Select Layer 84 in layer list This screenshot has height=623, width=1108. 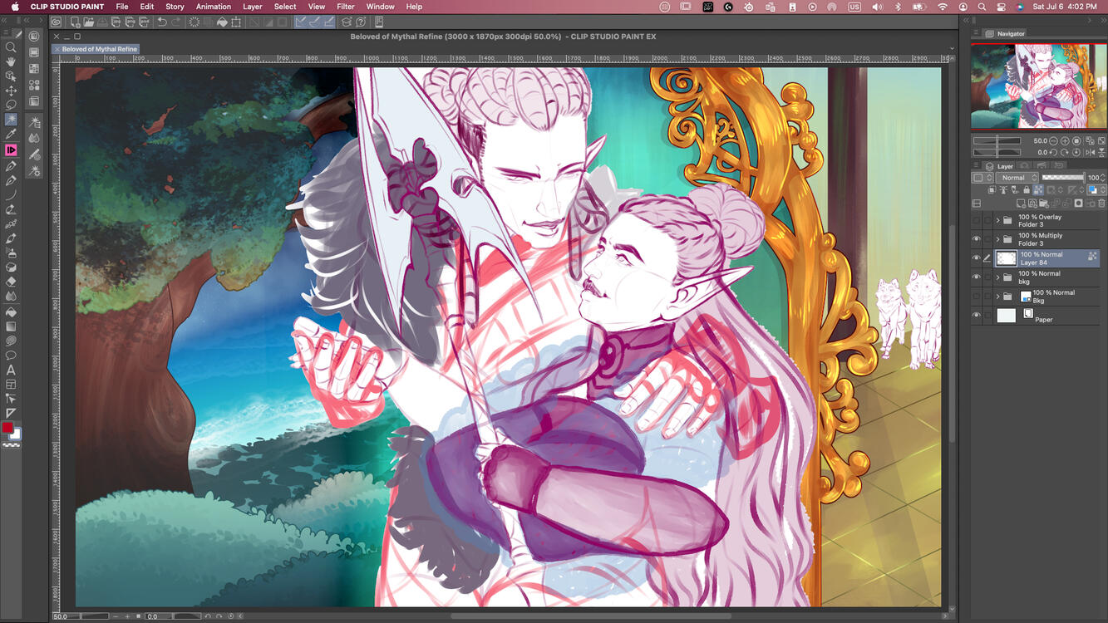(1047, 258)
